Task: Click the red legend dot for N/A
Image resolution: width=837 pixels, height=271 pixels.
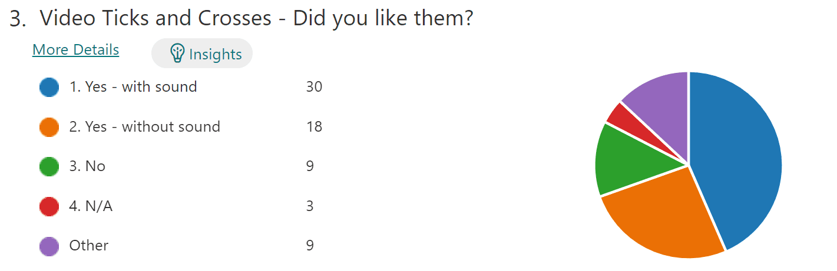Action: [x=49, y=206]
